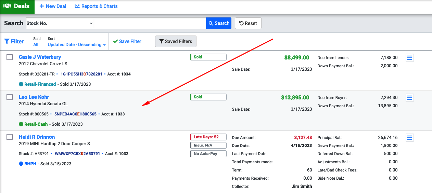Open hamburger menu for Heidi R Drinnon deal
This screenshot has width=432, height=193.
click(x=409, y=138)
